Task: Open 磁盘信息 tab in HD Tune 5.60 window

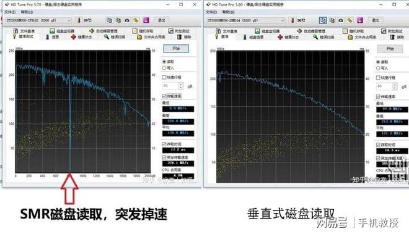Action: (x=253, y=37)
